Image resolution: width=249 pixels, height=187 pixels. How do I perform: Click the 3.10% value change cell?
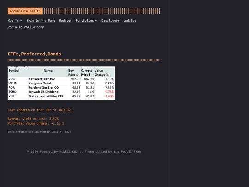(x=109, y=79)
